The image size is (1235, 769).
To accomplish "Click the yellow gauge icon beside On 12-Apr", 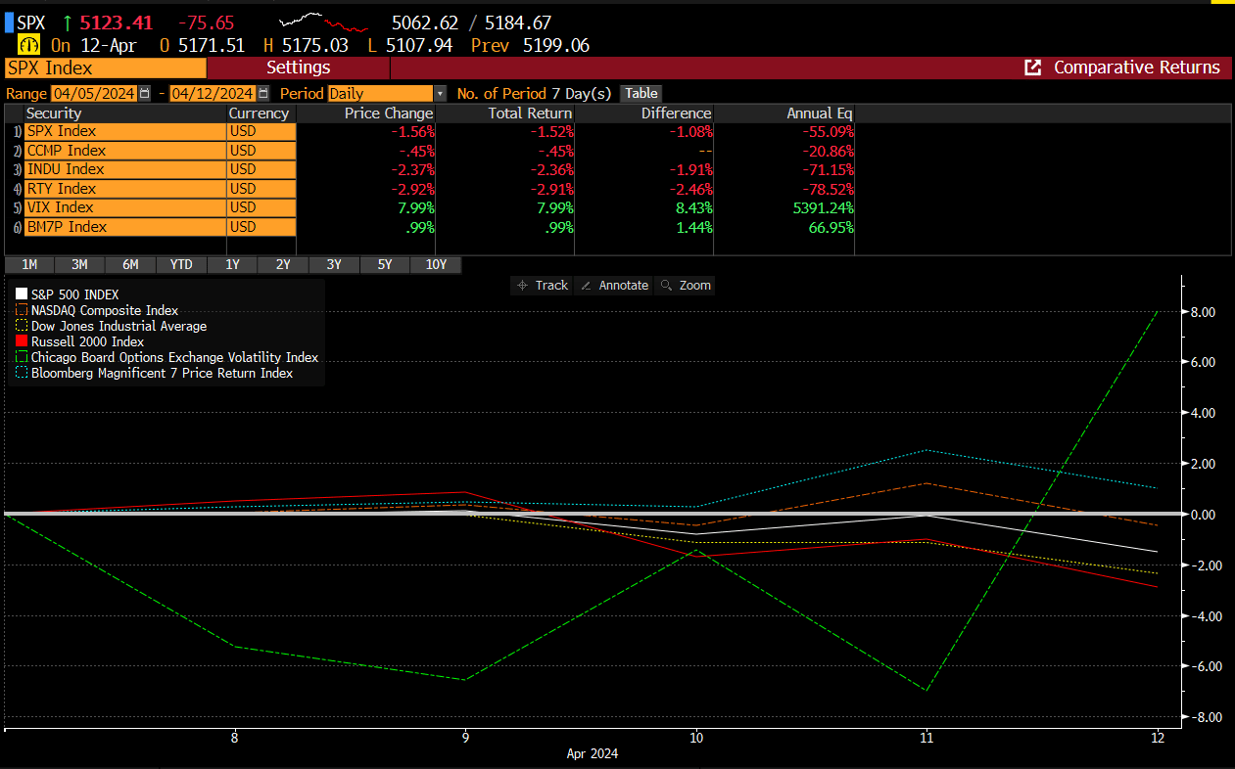I will [28, 45].
